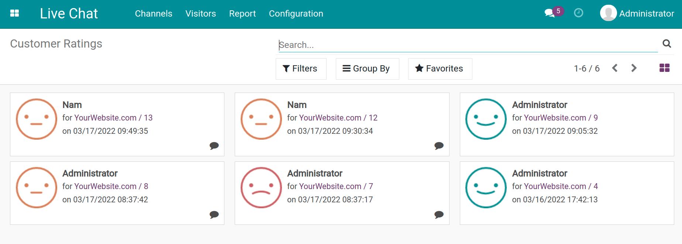682x244 pixels.
Task: Switch to kanban view icon
Action: 664,68
